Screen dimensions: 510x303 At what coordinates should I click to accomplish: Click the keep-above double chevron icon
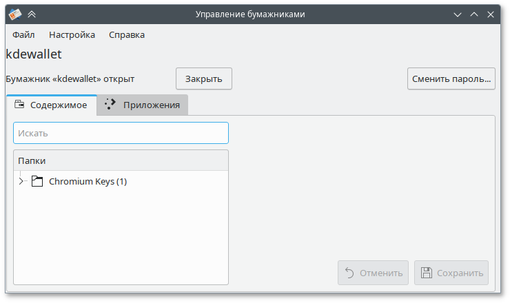32,14
